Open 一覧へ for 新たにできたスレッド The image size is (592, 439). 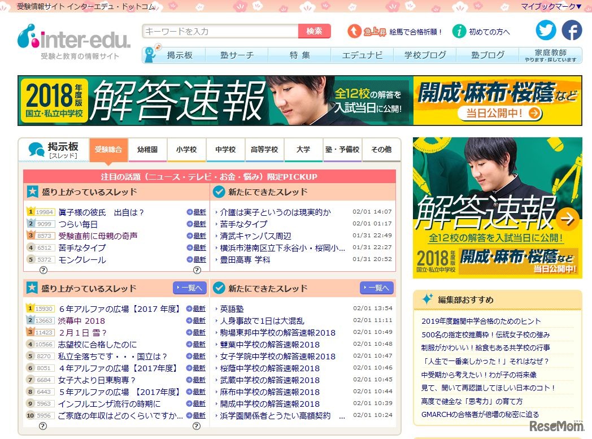(x=376, y=288)
